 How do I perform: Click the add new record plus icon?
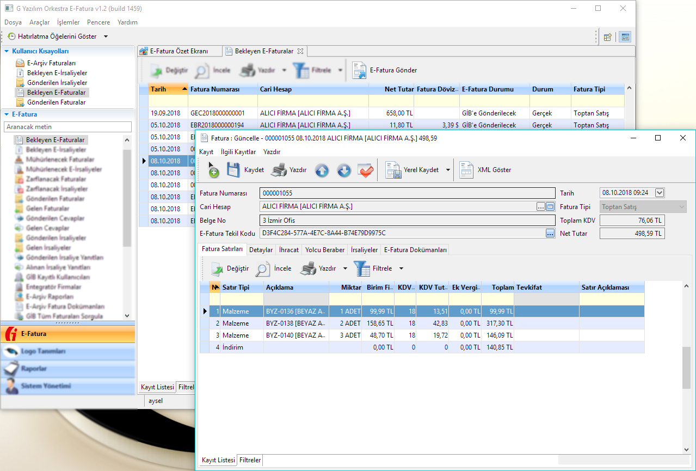click(x=214, y=172)
